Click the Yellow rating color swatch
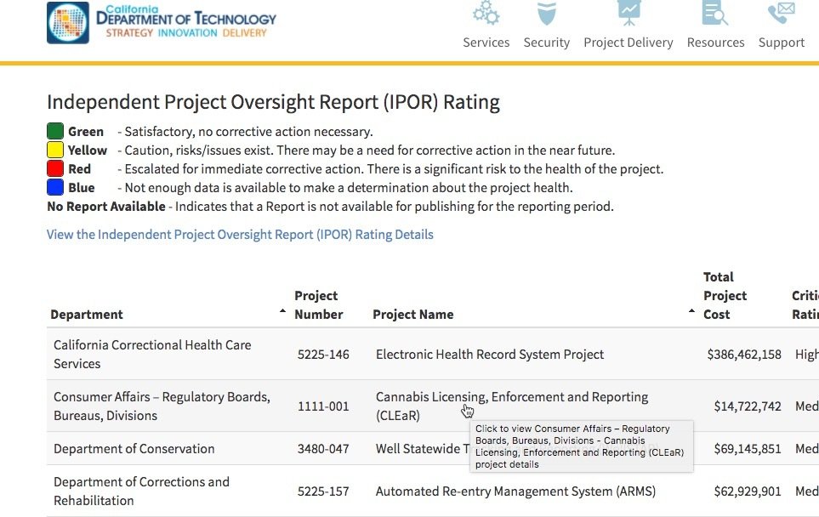 [x=55, y=150]
